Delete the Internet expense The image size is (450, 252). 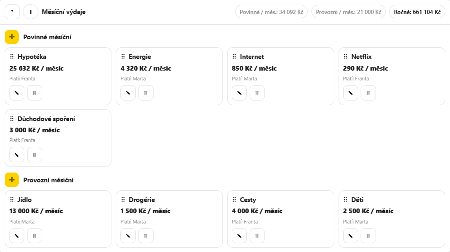(257, 93)
